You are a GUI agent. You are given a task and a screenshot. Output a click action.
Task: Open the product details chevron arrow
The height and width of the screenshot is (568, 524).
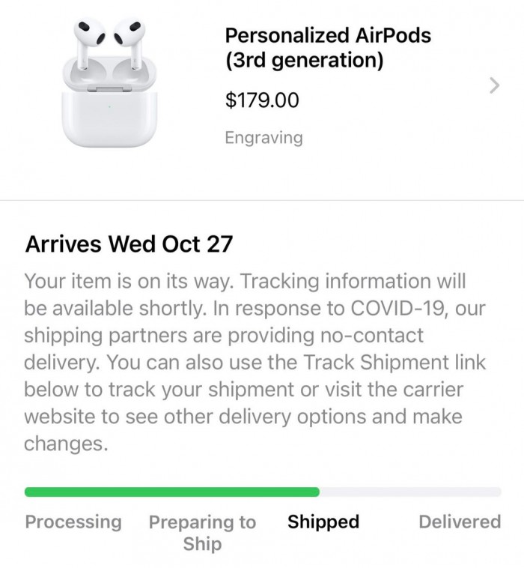click(x=493, y=85)
